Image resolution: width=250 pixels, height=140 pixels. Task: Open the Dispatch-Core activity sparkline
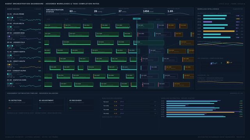click(30, 86)
